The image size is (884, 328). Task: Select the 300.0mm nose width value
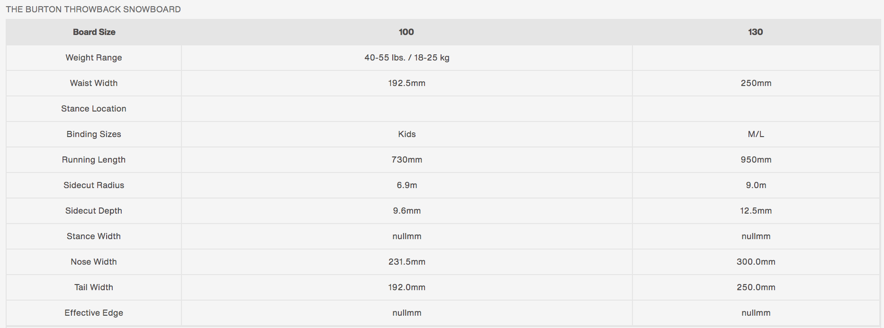pyautogui.click(x=756, y=262)
